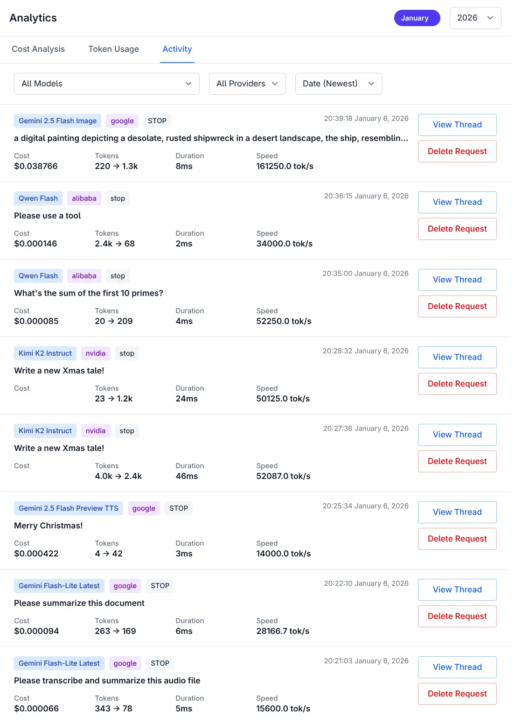Open the 2026 year dropdown
This screenshot has width=515, height=724.
[x=475, y=18]
